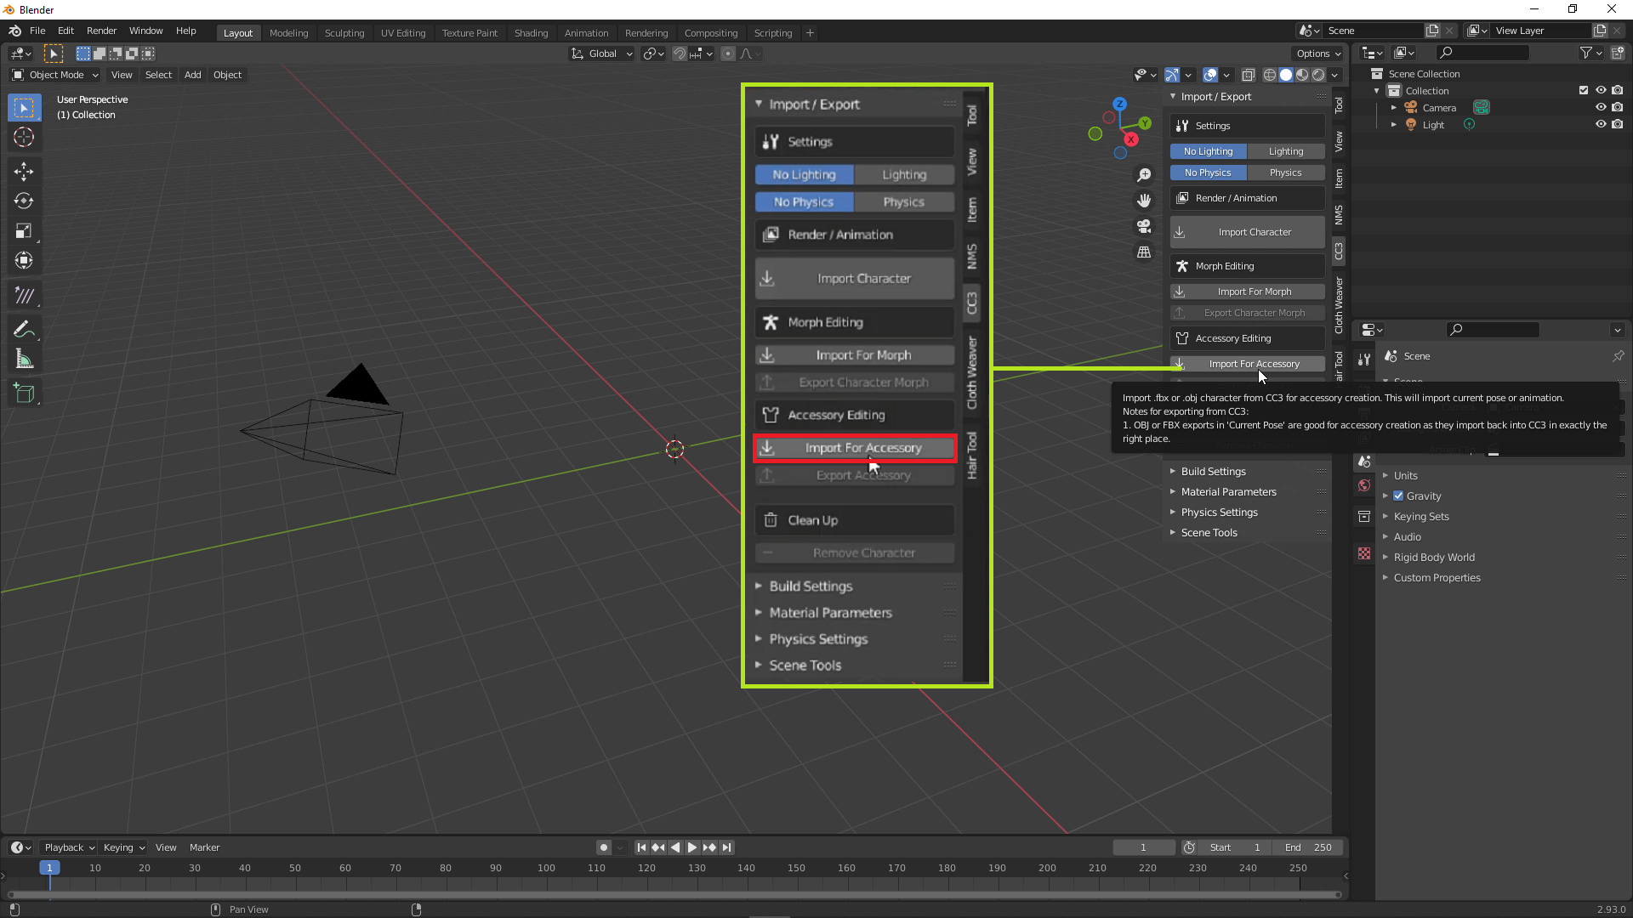Toggle the No Lighting button
1633x918 pixels.
[x=804, y=173]
